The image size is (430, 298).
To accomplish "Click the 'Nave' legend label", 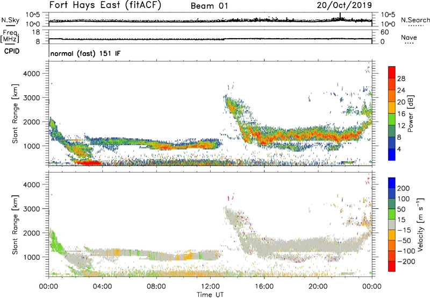I will click(x=408, y=37).
